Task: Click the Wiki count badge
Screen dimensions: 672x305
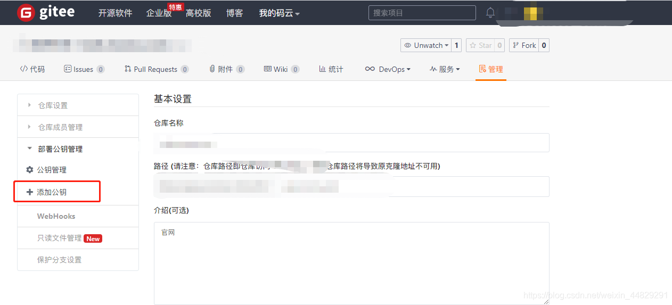Action: click(x=296, y=69)
